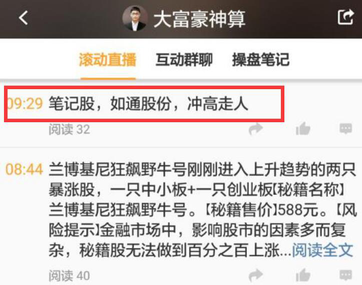Viewport: 362px width, 285px height.
Task: Comment on the 08:44 post
Action: [x=345, y=275]
